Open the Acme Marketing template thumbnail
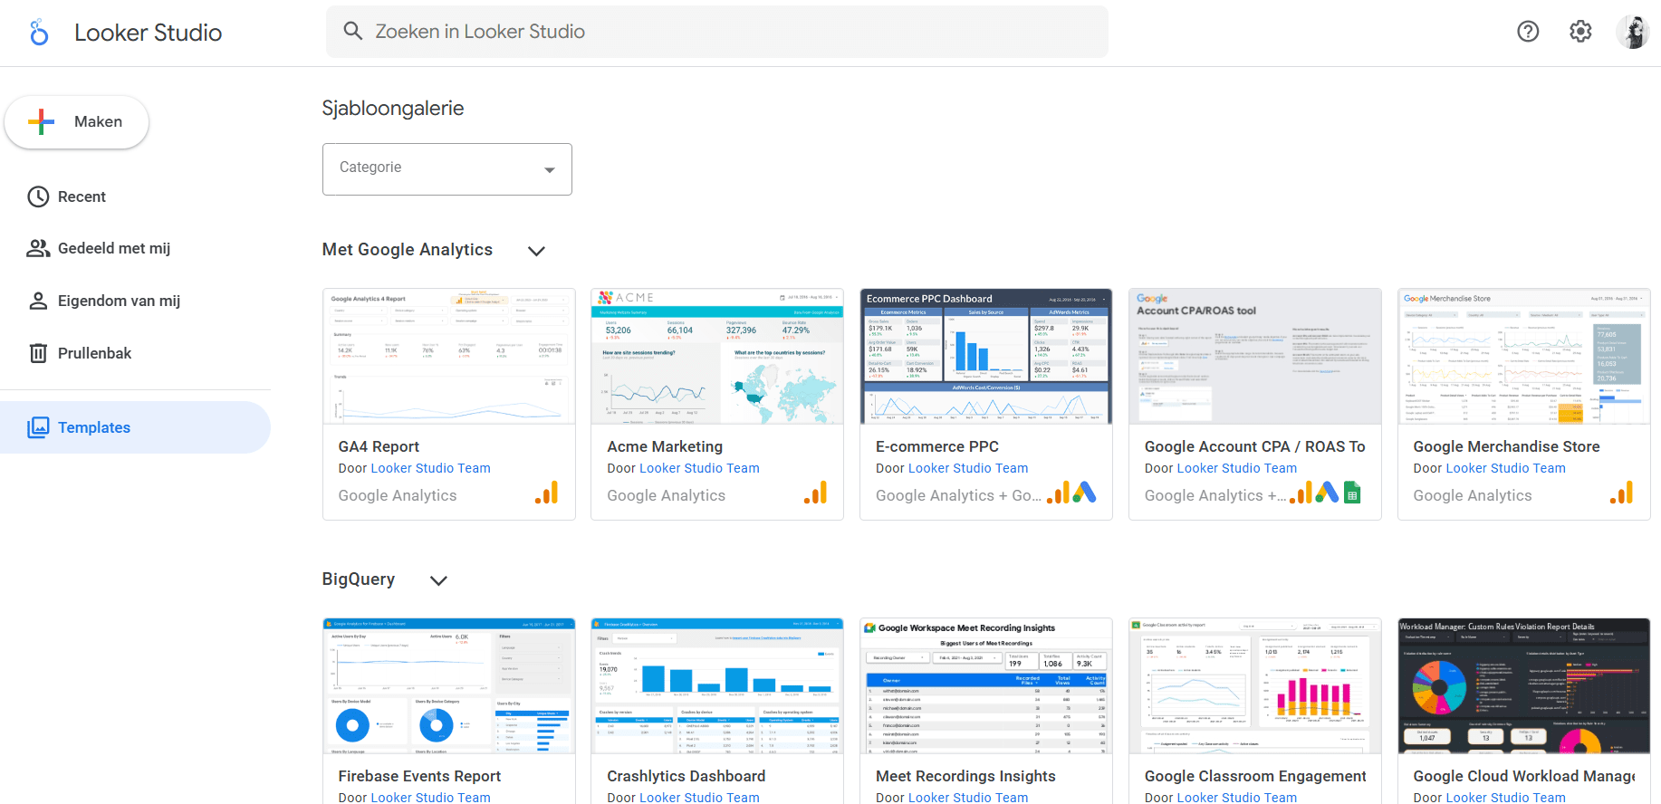Image resolution: width=1661 pixels, height=804 pixels. pos(717,357)
